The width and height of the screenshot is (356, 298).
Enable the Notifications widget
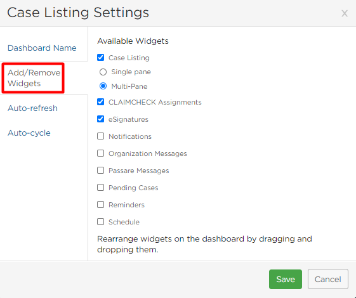click(x=100, y=136)
